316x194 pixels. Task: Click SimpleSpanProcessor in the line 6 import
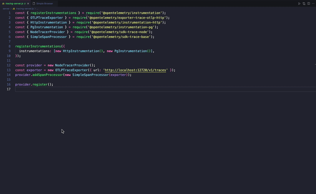[x=48, y=37]
